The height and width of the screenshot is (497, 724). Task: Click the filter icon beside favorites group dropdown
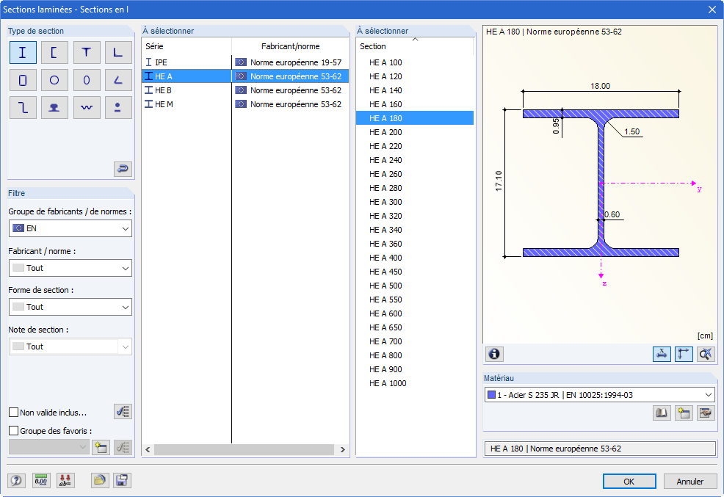[x=123, y=447]
